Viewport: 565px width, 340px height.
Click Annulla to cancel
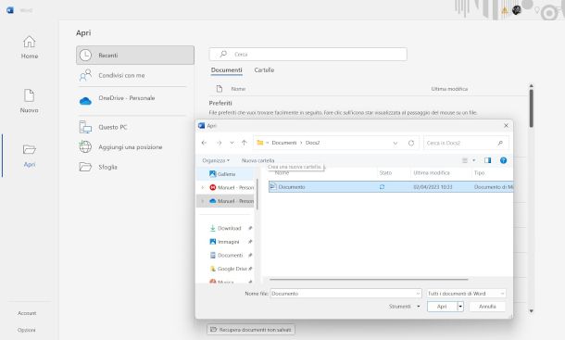click(x=487, y=307)
